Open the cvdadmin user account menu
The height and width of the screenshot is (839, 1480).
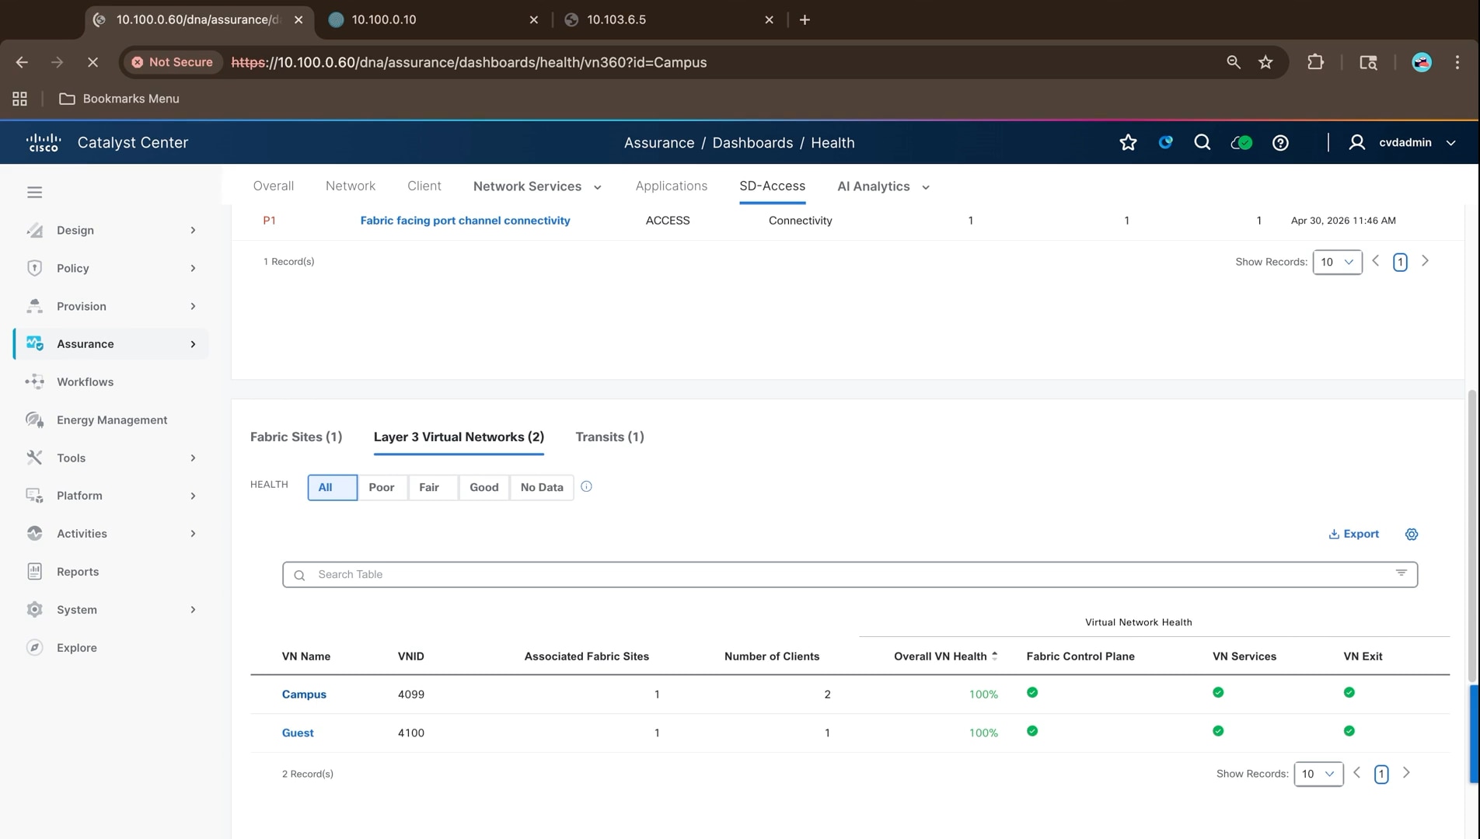1402,142
